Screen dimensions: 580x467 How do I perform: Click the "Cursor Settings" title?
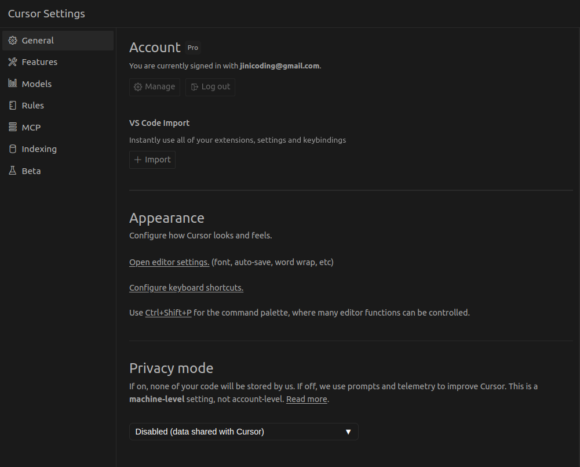(x=46, y=14)
